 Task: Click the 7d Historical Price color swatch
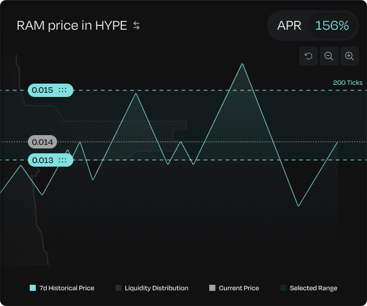click(33, 288)
